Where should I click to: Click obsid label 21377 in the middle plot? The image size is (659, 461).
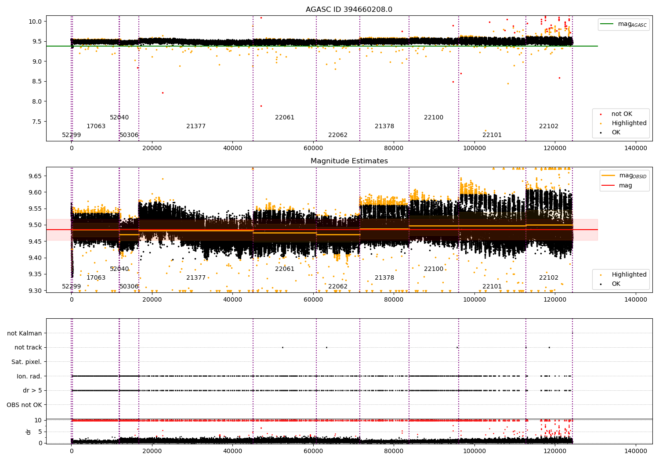coord(196,277)
